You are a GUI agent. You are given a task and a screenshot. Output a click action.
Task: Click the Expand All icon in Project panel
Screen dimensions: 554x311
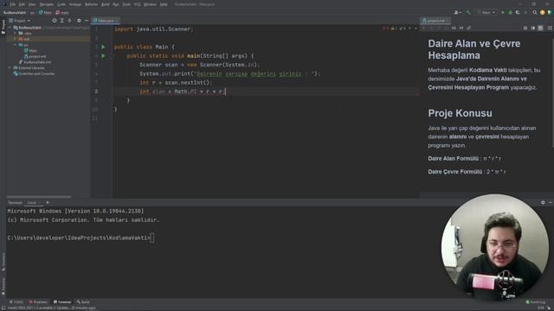click(61, 21)
